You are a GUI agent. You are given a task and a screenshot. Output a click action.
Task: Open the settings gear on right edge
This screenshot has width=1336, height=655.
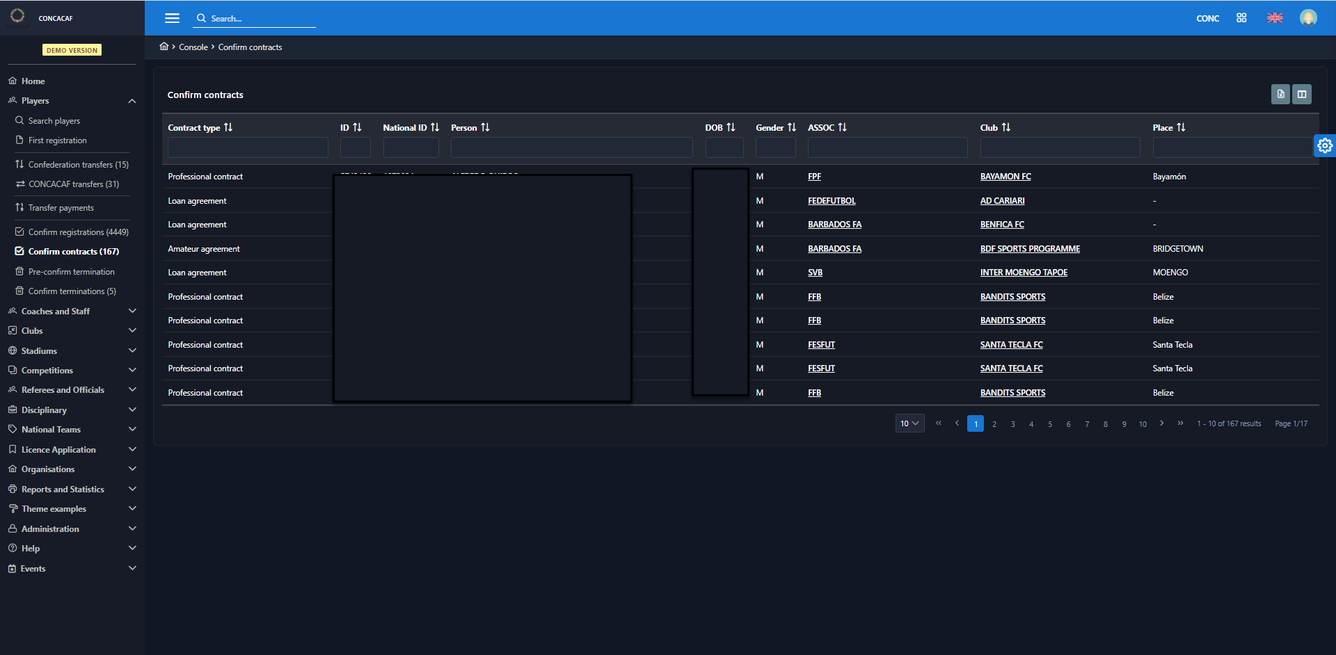[x=1325, y=145]
